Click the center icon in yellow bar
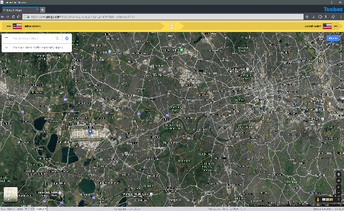344x211 pixels. coord(172,26)
